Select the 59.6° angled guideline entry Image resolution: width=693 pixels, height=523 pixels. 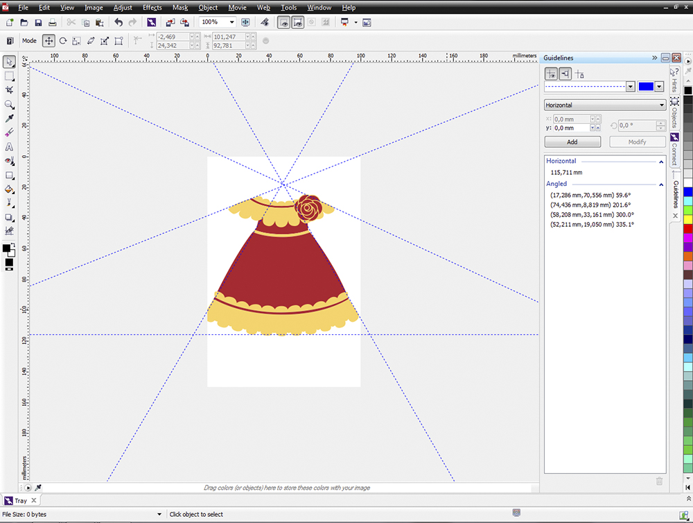click(592, 196)
